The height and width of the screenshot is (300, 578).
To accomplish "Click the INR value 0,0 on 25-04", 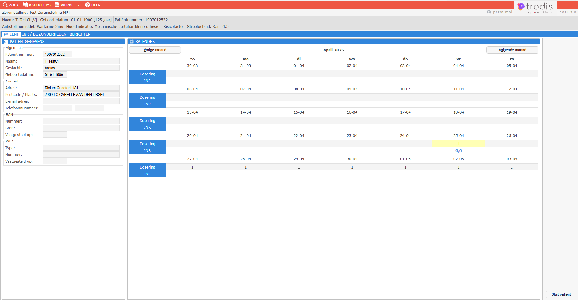I will 459,150.
